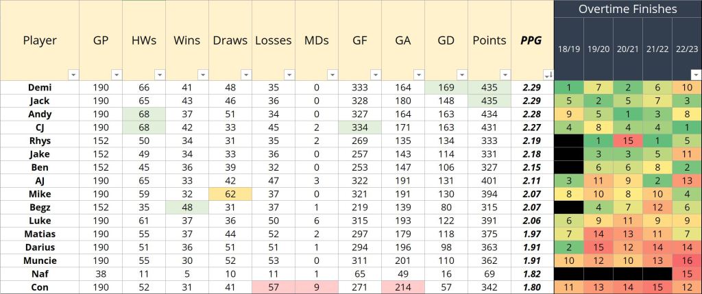Open the 22/23 season filter dropdown
Screen dimensions: 702x294
(696, 74)
